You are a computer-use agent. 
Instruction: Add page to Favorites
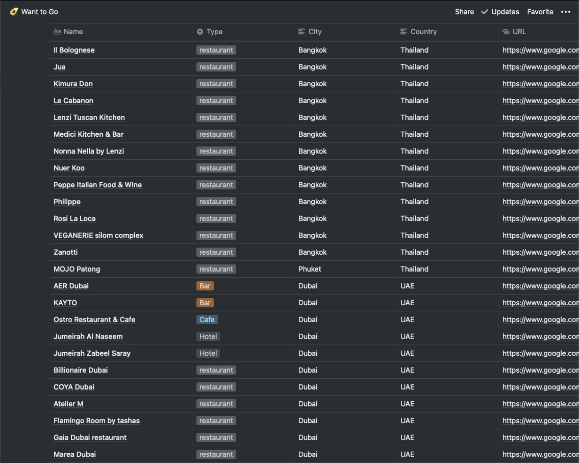[x=540, y=12]
